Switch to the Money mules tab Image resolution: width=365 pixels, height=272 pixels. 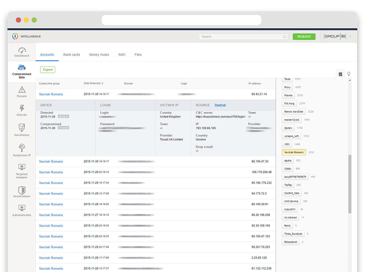99,55
